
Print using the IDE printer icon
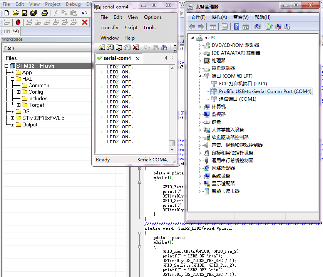click(x=45, y=13)
